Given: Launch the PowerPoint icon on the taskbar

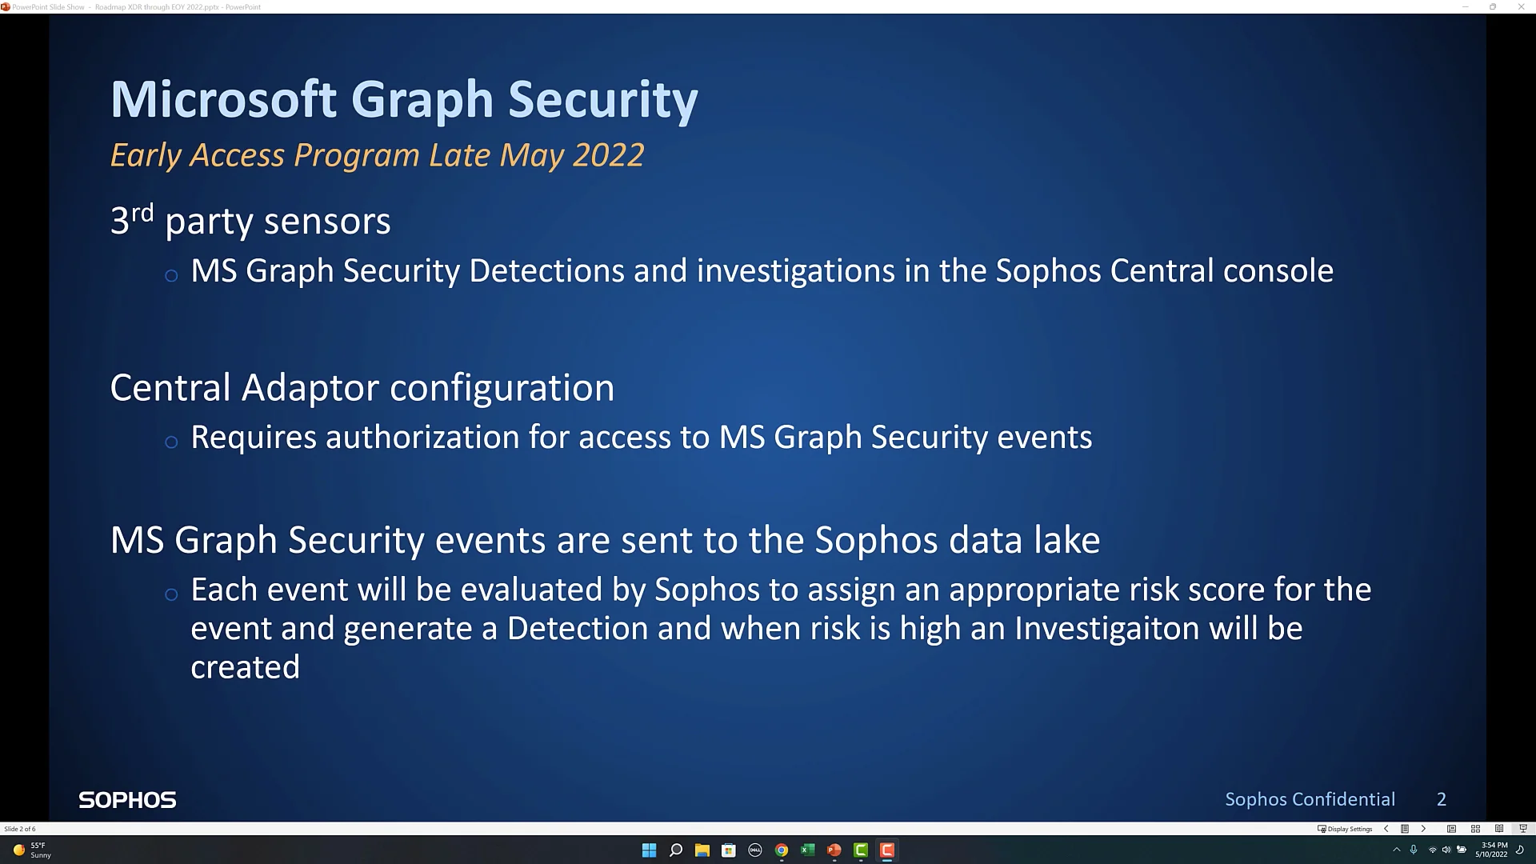Looking at the screenshot, I should pyautogui.click(x=834, y=850).
